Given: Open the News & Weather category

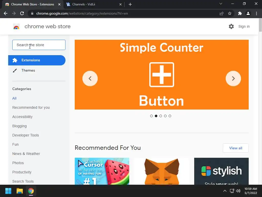Looking at the screenshot, I should tap(26, 154).
